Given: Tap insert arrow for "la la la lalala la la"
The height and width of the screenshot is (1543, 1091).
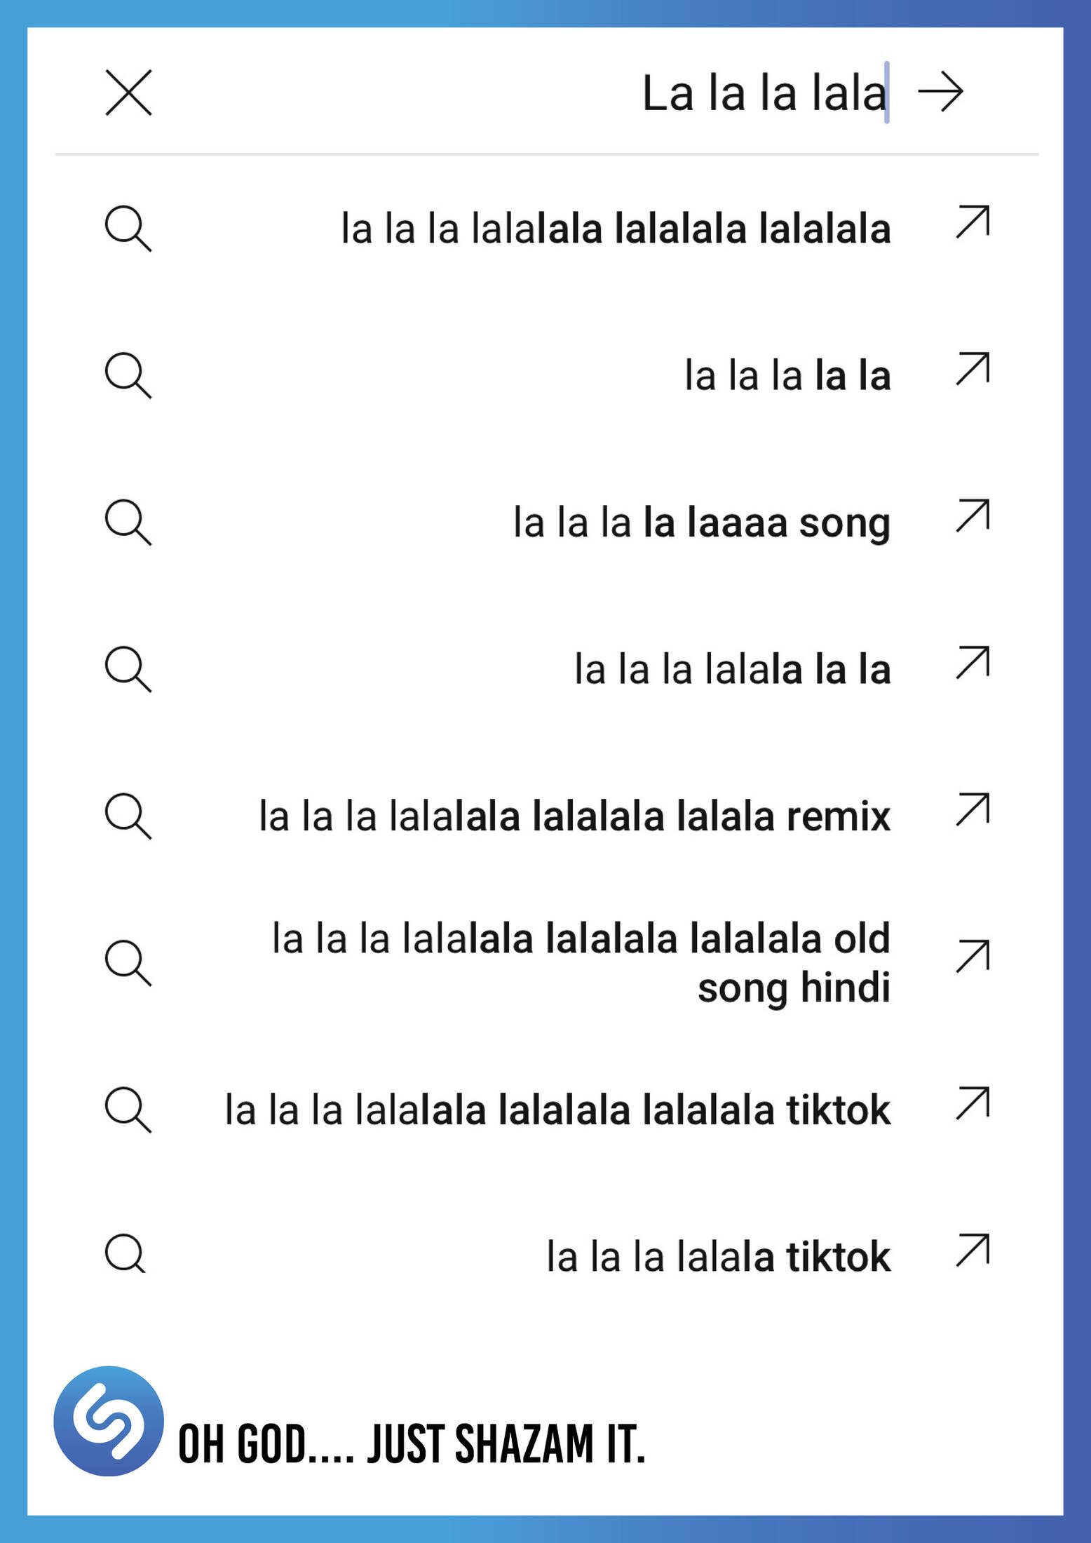Looking at the screenshot, I should [973, 663].
